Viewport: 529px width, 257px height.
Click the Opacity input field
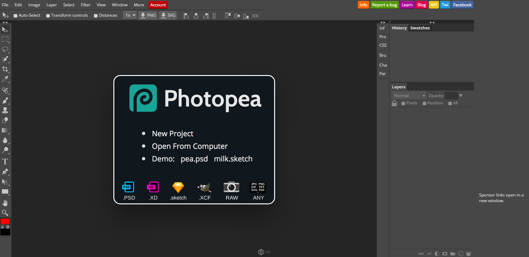pos(451,96)
